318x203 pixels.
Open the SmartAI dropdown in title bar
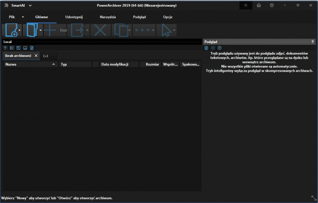pyautogui.click(x=30, y=5)
